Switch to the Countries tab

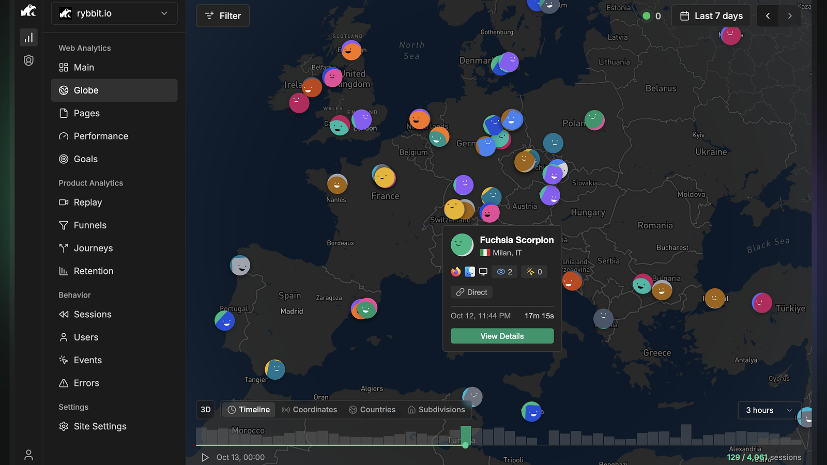coord(372,410)
